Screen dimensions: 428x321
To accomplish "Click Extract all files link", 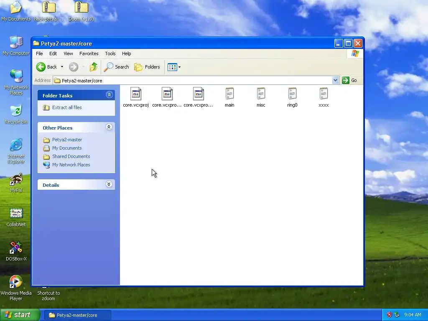I will coord(67,107).
